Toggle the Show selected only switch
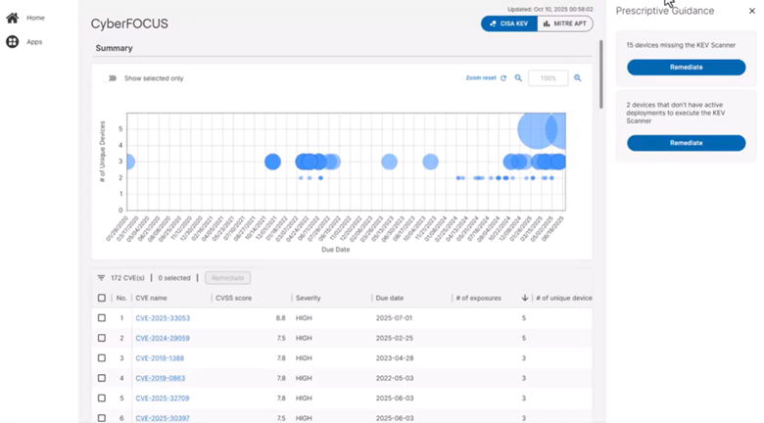The image size is (764, 423). click(111, 78)
